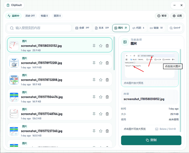This screenshot has width=189, height=153.
Task: Close the ClipVault window
Action: pyautogui.click(x=181, y=5)
